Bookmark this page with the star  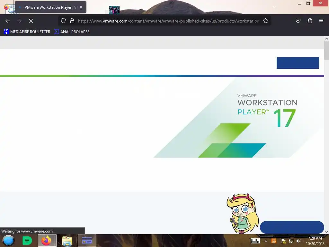pyautogui.click(x=266, y=21)
